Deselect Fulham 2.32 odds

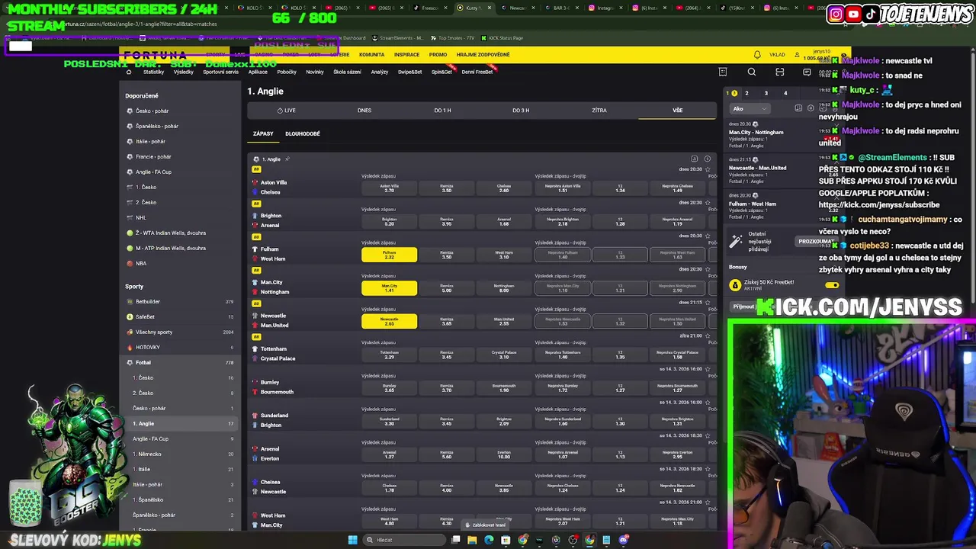tap(389, 255)
